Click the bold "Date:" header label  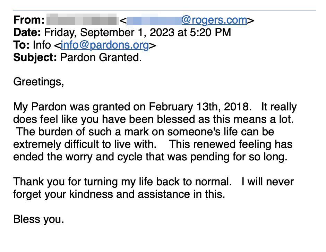pos(27,33)
